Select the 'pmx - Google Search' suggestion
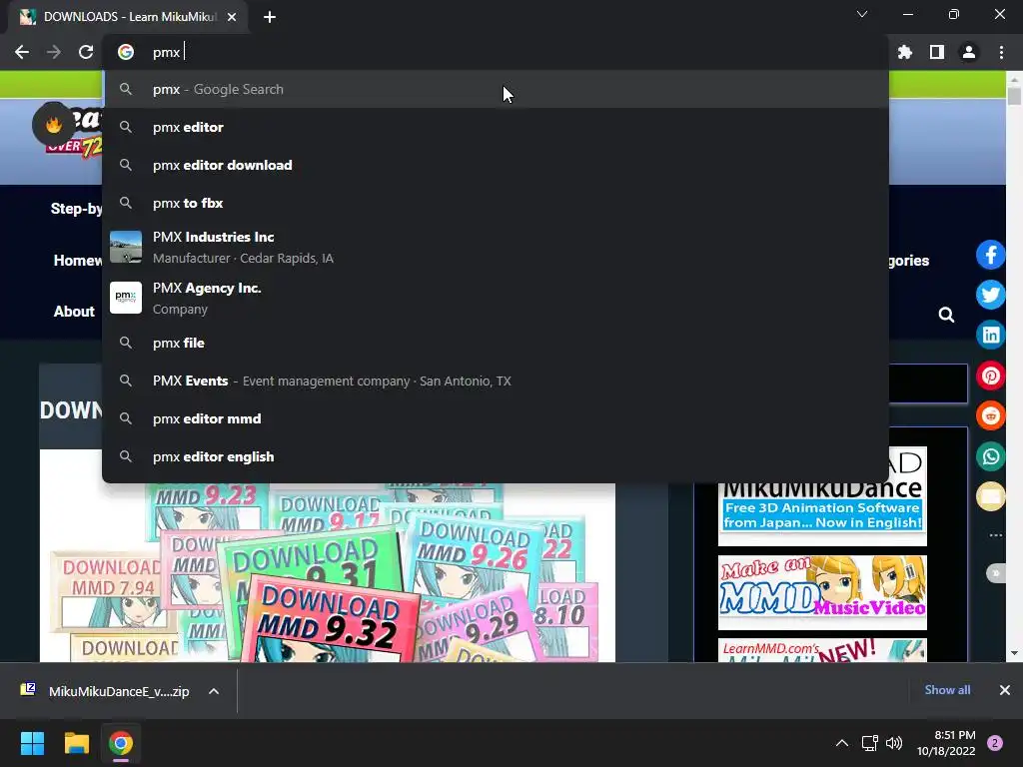 coord(496,89)
